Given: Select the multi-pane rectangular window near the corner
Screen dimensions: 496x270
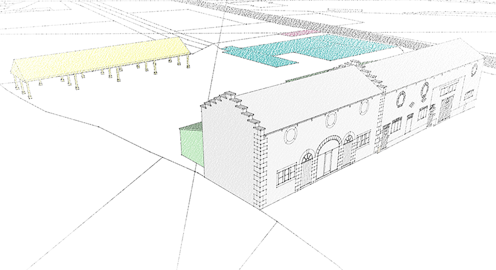Looking at the screenshot, I should 286,176.
